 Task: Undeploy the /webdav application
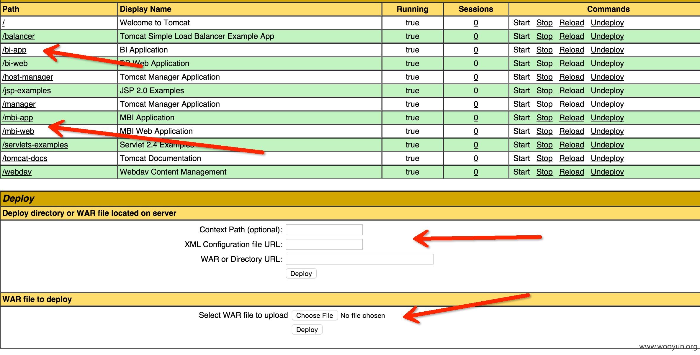pos(607,172)
